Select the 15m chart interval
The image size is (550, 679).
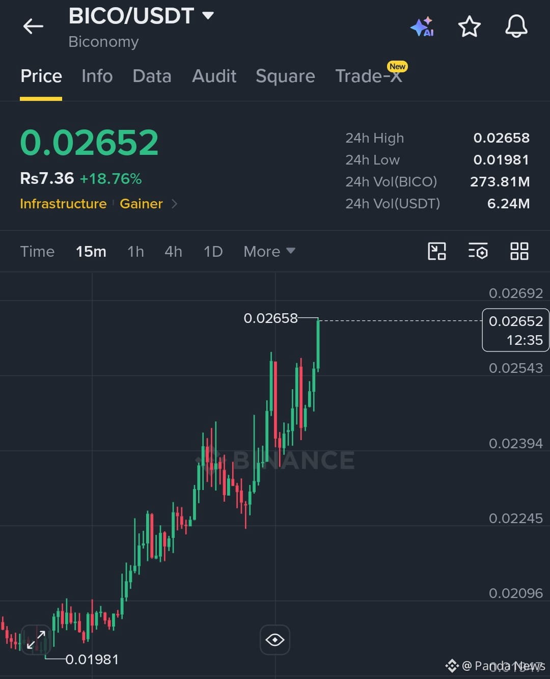coord(91,252)
